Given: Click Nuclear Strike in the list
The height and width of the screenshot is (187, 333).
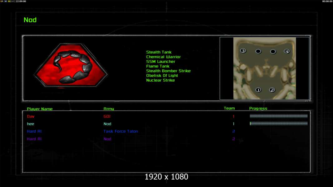Looking at the screenshot, I should pos(160,80).
